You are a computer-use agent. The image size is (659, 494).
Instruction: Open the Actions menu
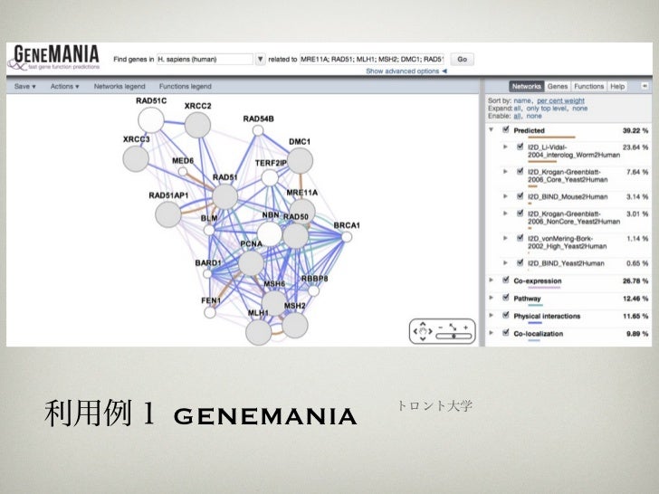coord(65,86)
